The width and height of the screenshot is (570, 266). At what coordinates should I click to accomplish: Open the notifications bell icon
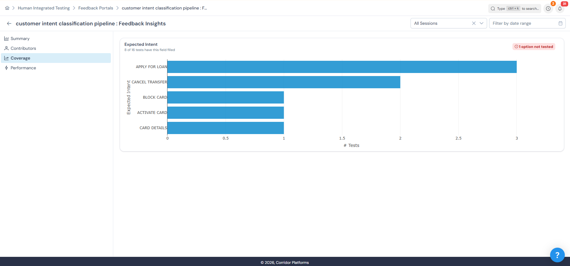pyautogui.click(x=560, y=9)
